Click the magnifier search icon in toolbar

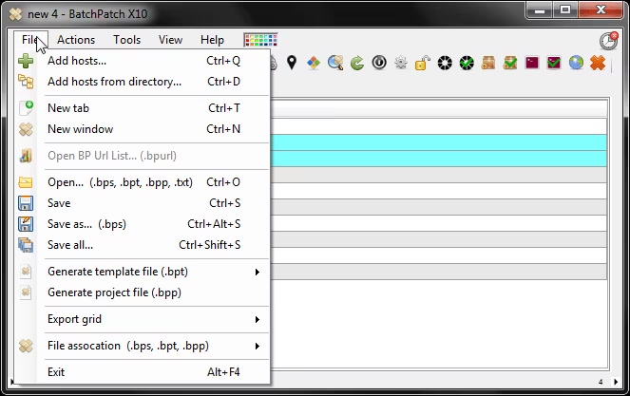coord(335,63)
